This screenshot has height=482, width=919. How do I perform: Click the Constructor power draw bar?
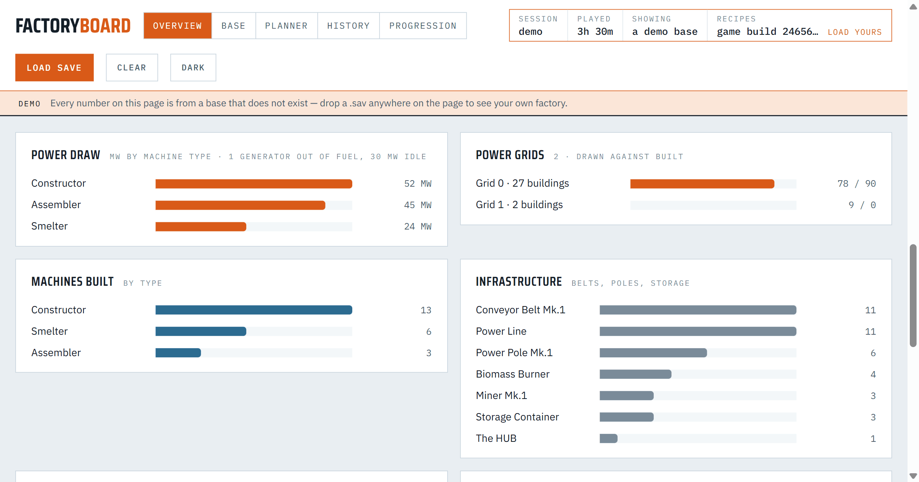254,184
